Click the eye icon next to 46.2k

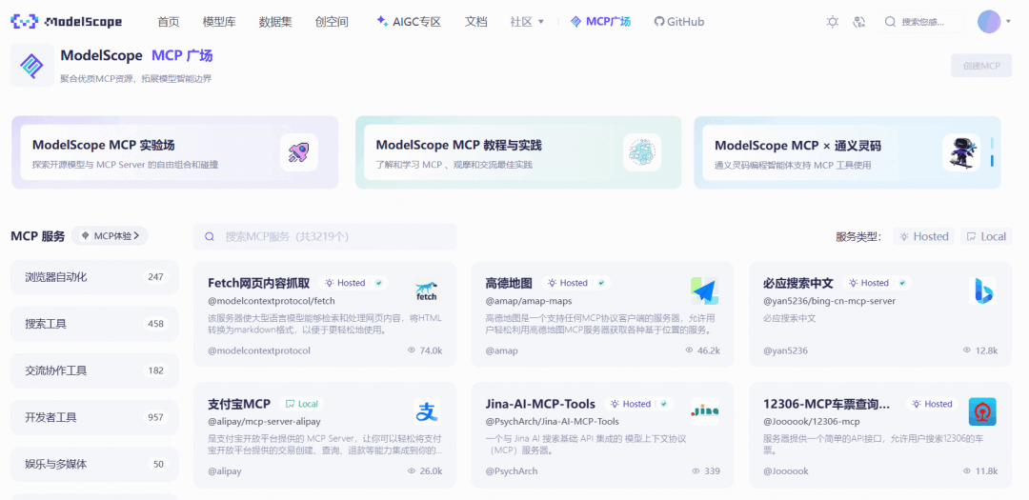[689, 350]
